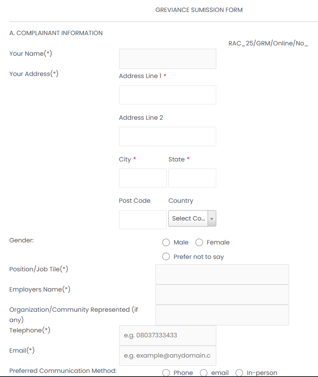Screen dimensions: 318x377
Task: Choose Prefer not to say
Action: tap(166, 256)
